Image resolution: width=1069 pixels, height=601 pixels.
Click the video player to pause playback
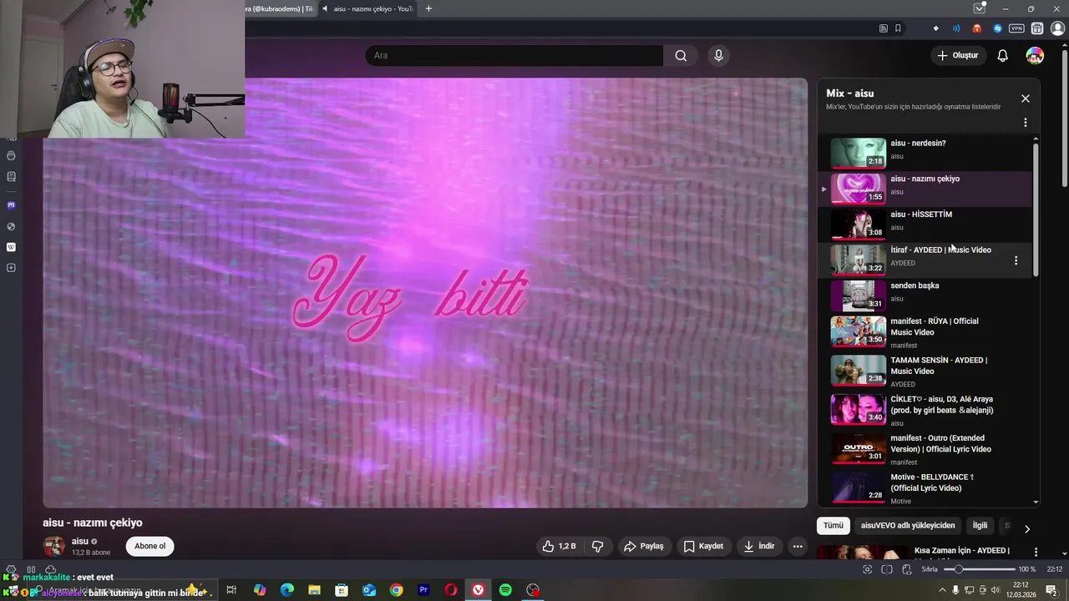425,293
